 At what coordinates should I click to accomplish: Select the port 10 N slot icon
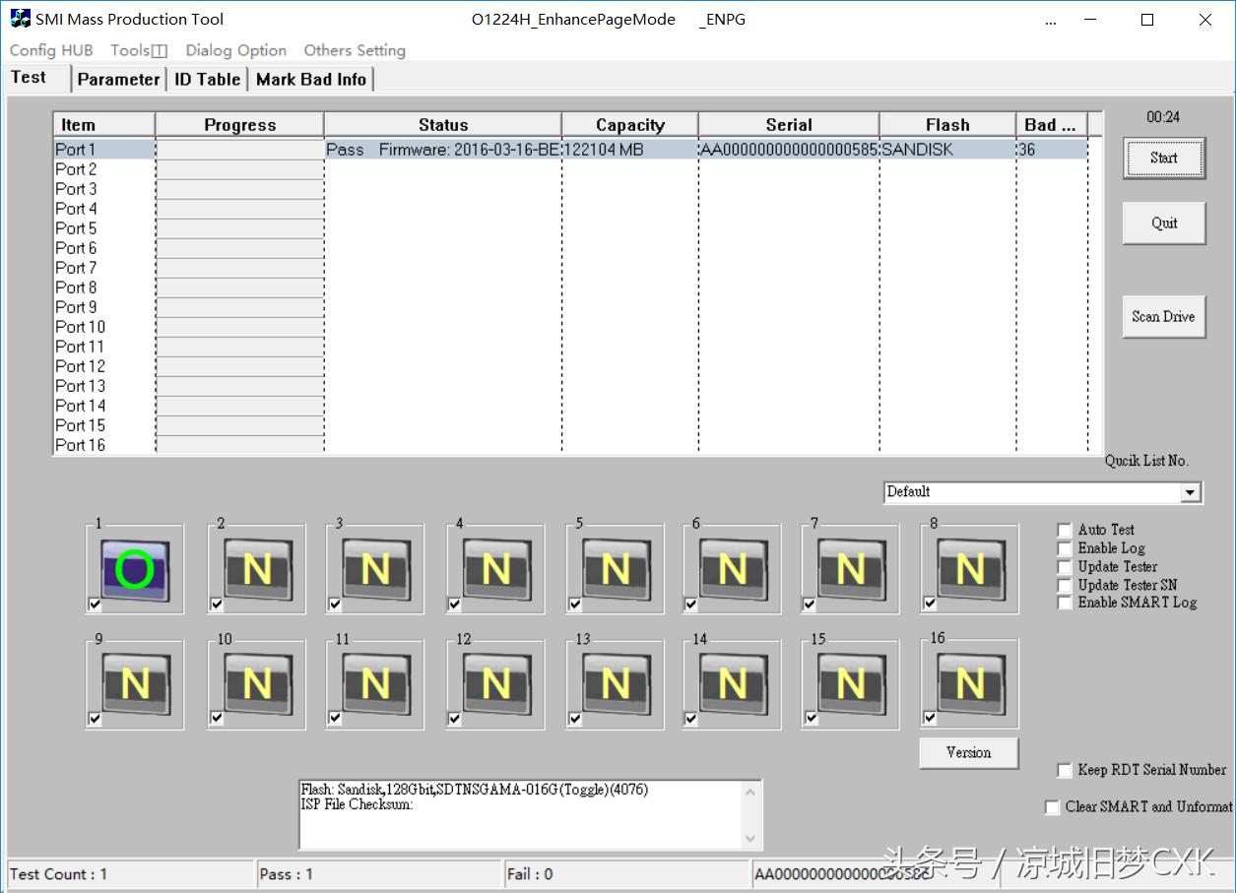pyautogui.click(x=257, y=684)
